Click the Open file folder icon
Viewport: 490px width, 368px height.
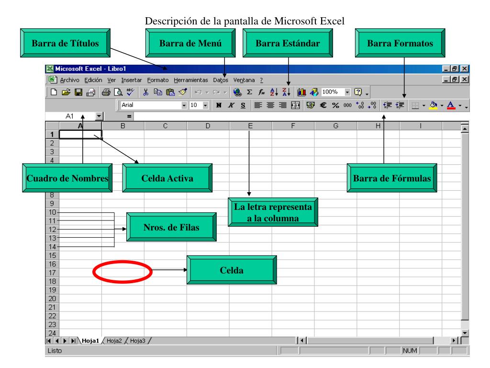(x=66, y=92)
